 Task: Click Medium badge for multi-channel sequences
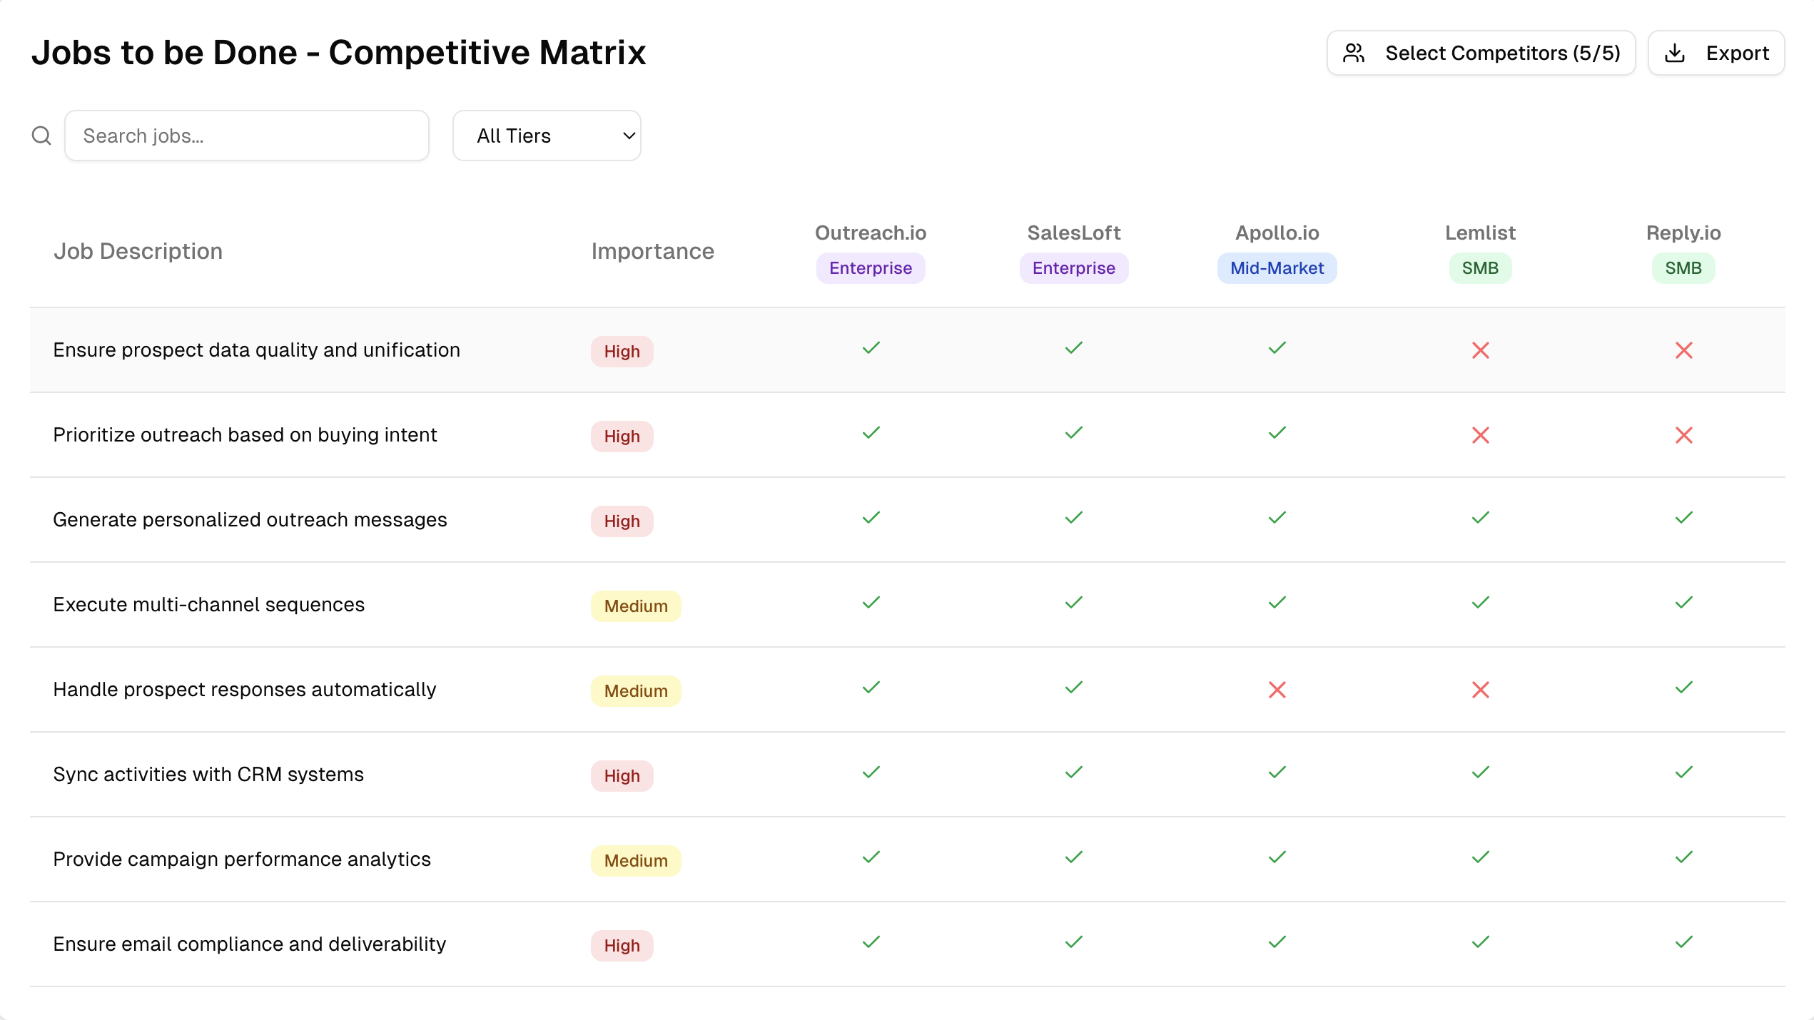point(635,606)
